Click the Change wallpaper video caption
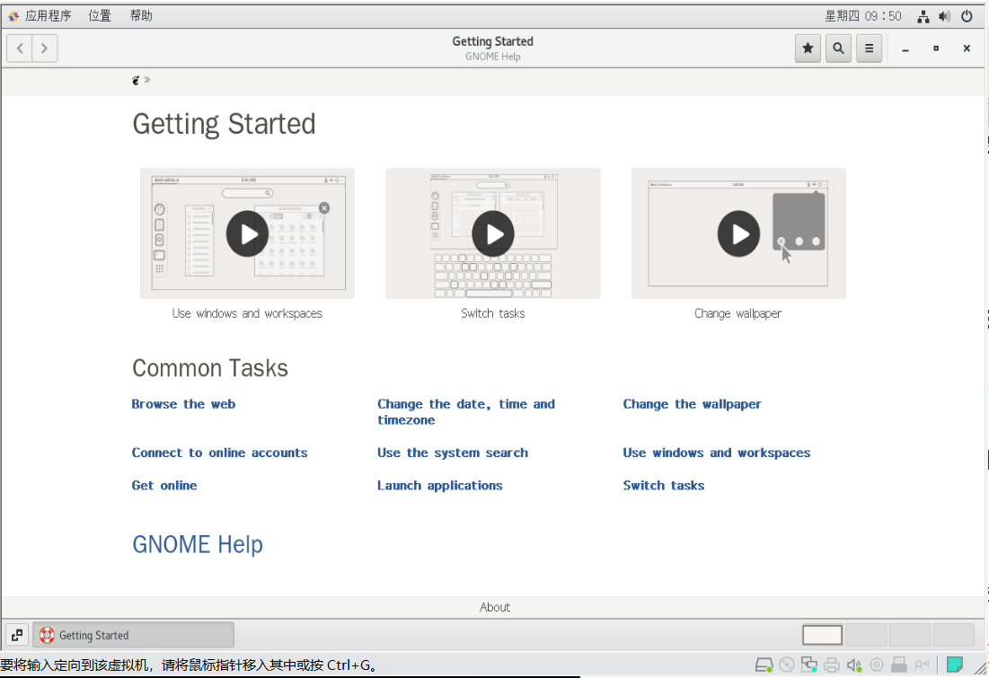This screenshot has height=678, width=989. coord(738,313)
